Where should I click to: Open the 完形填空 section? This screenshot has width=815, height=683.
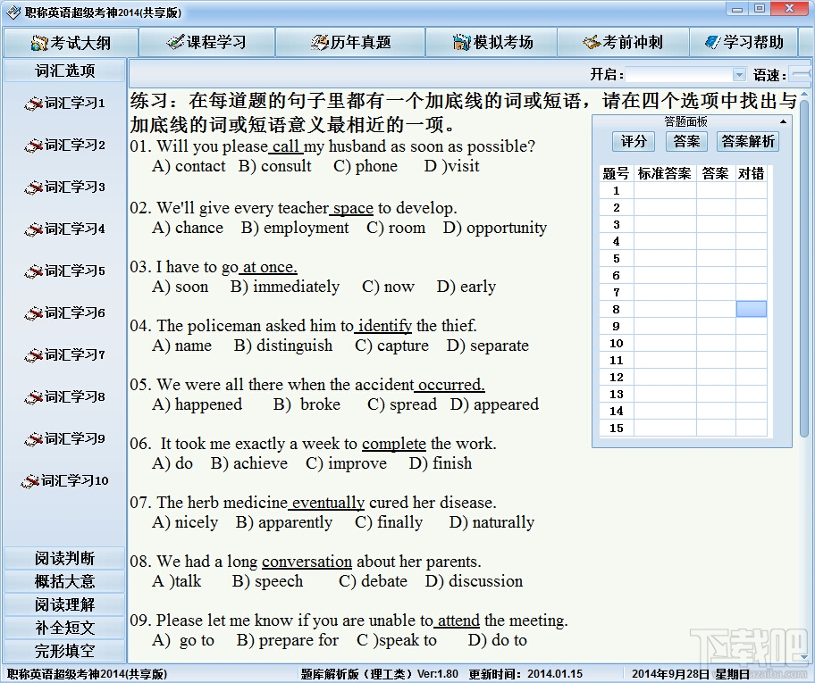coord(64,650)
